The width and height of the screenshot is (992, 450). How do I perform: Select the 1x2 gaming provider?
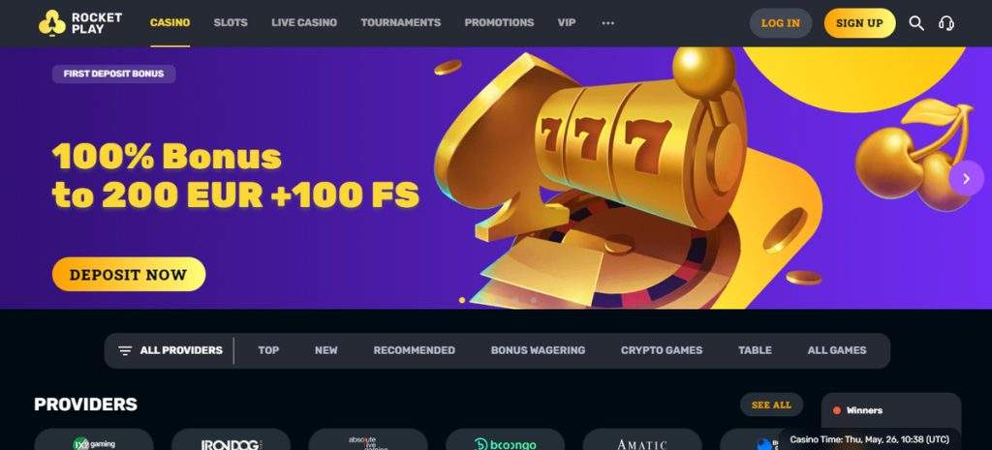click(x=94, y=440)
